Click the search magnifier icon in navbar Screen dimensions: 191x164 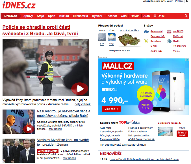click(186, 16)
